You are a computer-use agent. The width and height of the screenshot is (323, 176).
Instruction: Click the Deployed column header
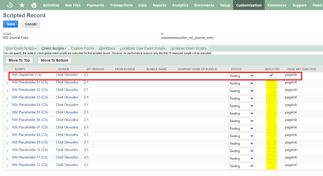[272, 69]
